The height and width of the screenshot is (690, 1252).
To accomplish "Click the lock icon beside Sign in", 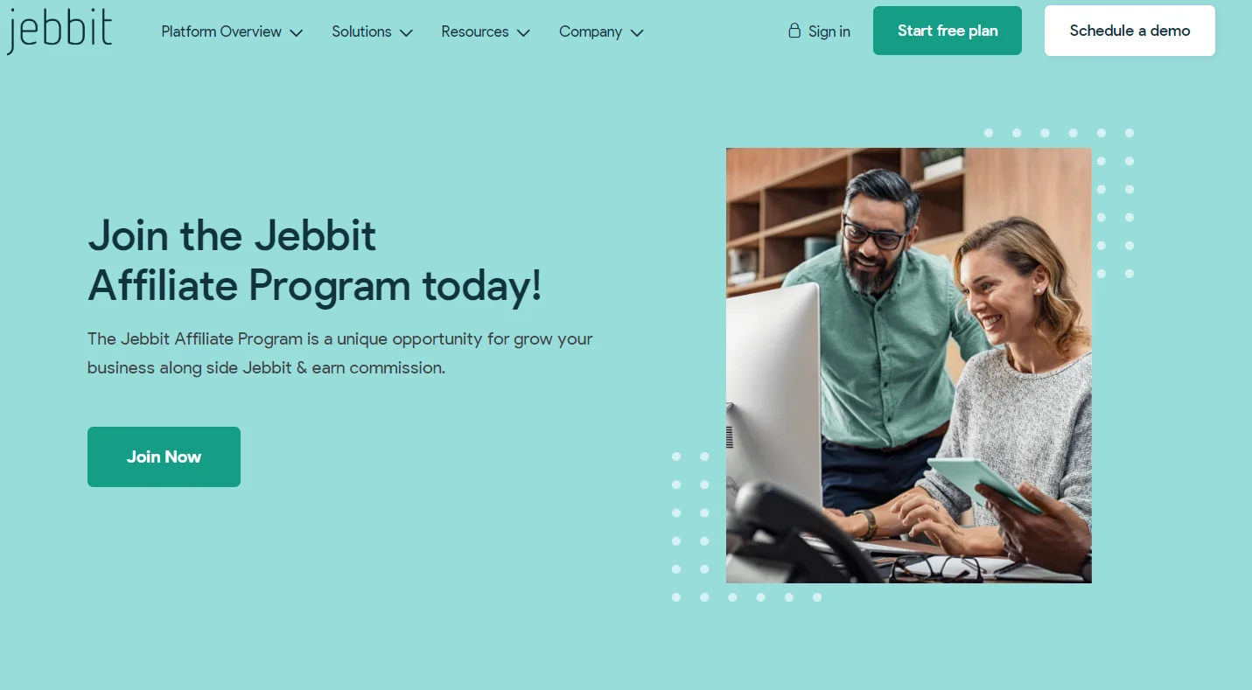I will click(794, 31).
